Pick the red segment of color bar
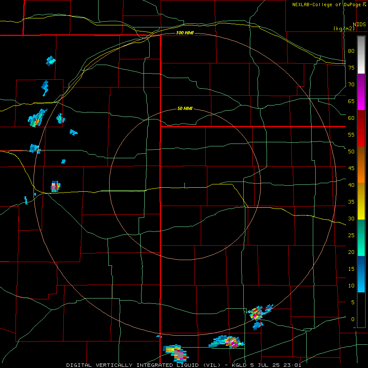This screenshot has height=368, width=368. 361,128
